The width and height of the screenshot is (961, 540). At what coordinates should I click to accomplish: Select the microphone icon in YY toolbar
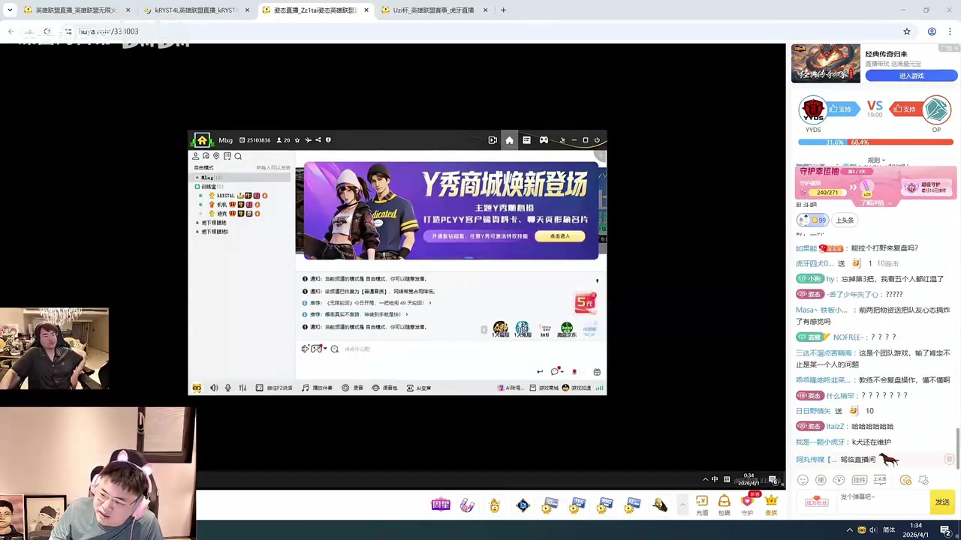[227, 388]
